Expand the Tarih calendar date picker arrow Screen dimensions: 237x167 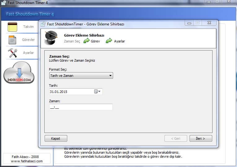[x=99, y=91]
